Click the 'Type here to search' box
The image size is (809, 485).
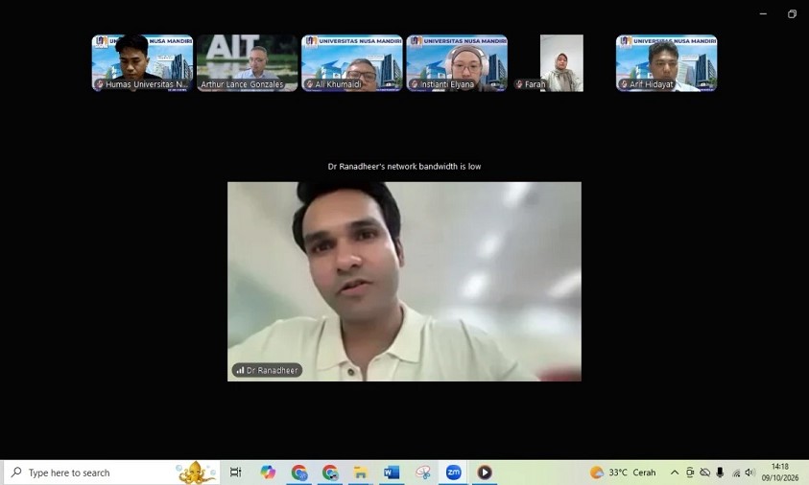(112, 473)
